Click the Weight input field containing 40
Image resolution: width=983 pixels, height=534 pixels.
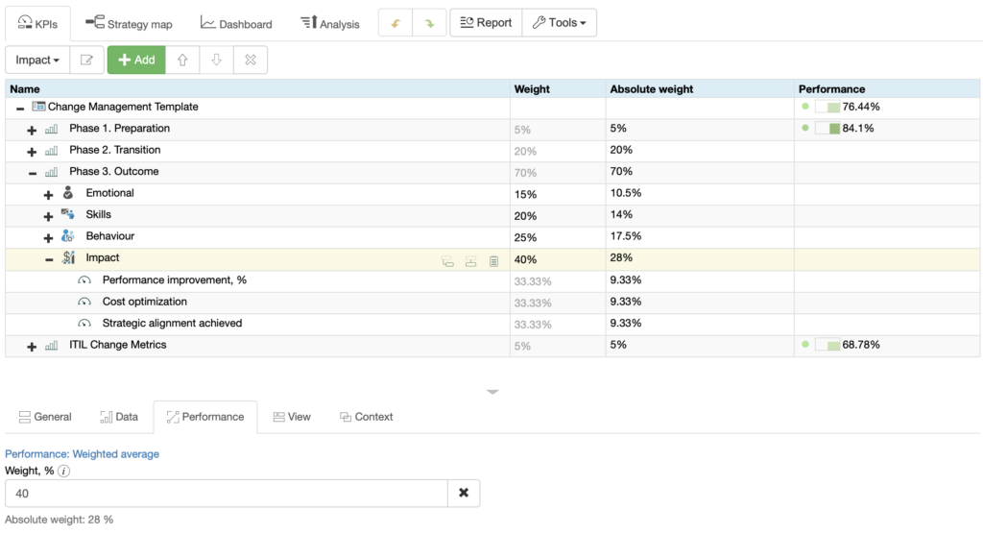point(227,493)
